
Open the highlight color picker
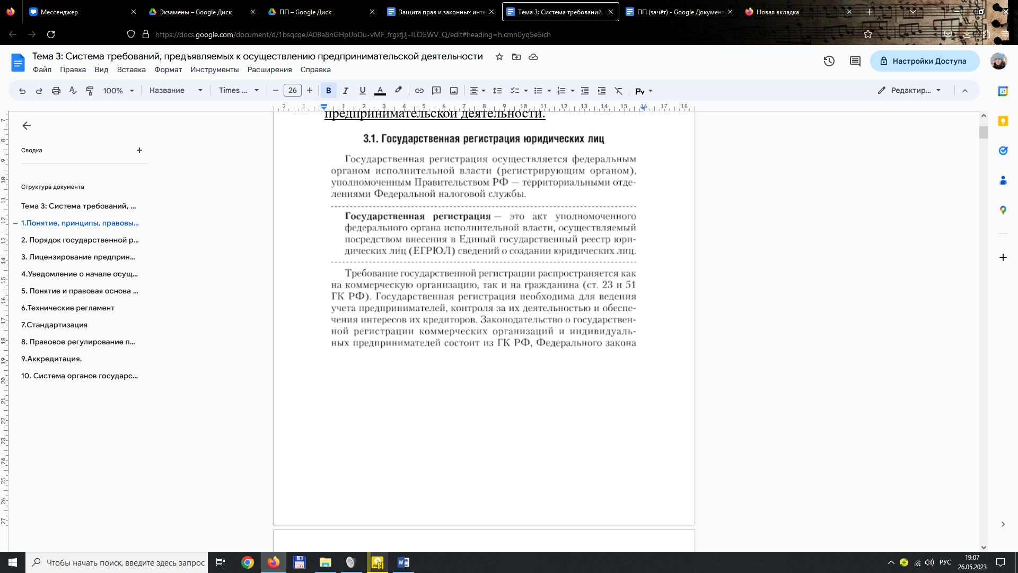pyautogui.click(x=398, y=91)
